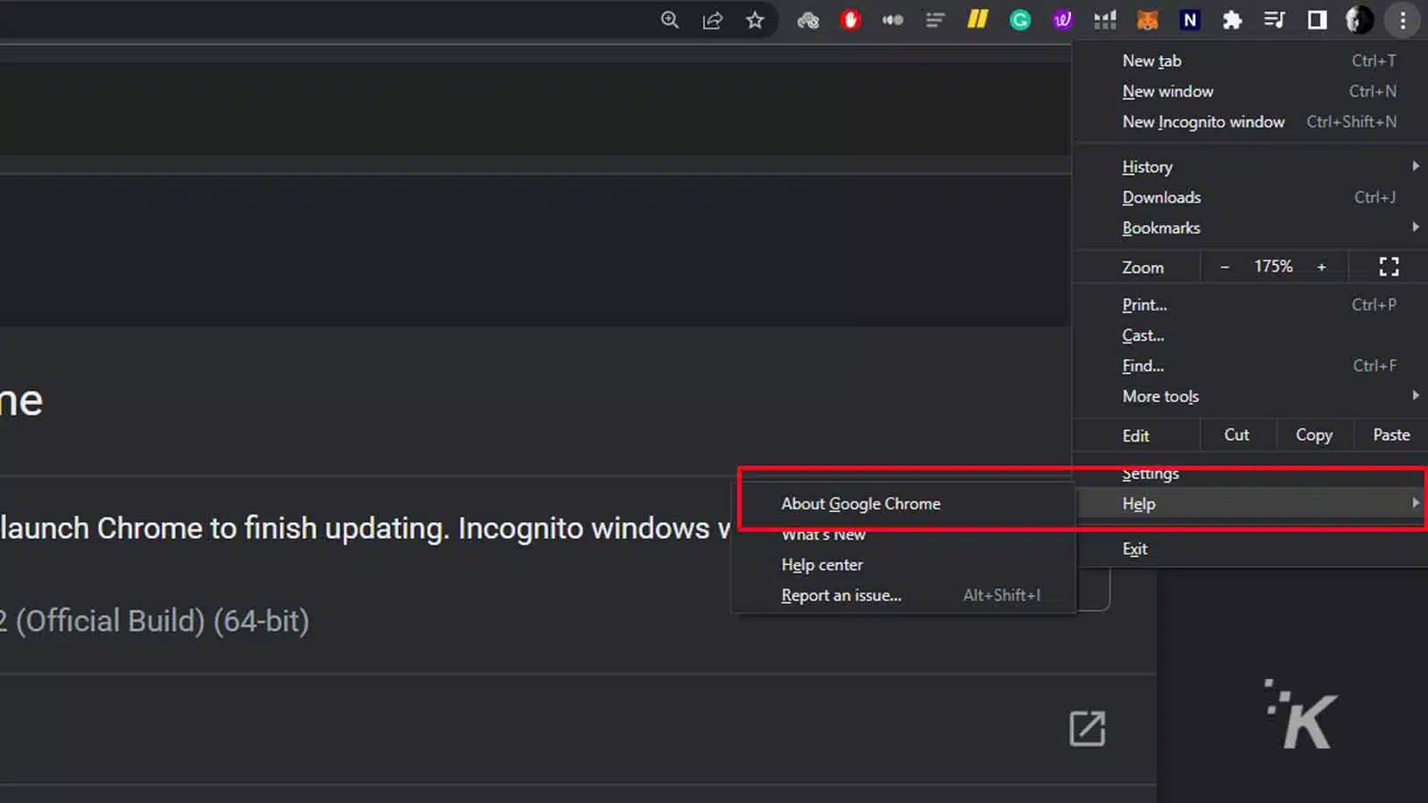The image size is (1428, 803).
Task: Open the Help menu entry
Action: pos(1139,503)
